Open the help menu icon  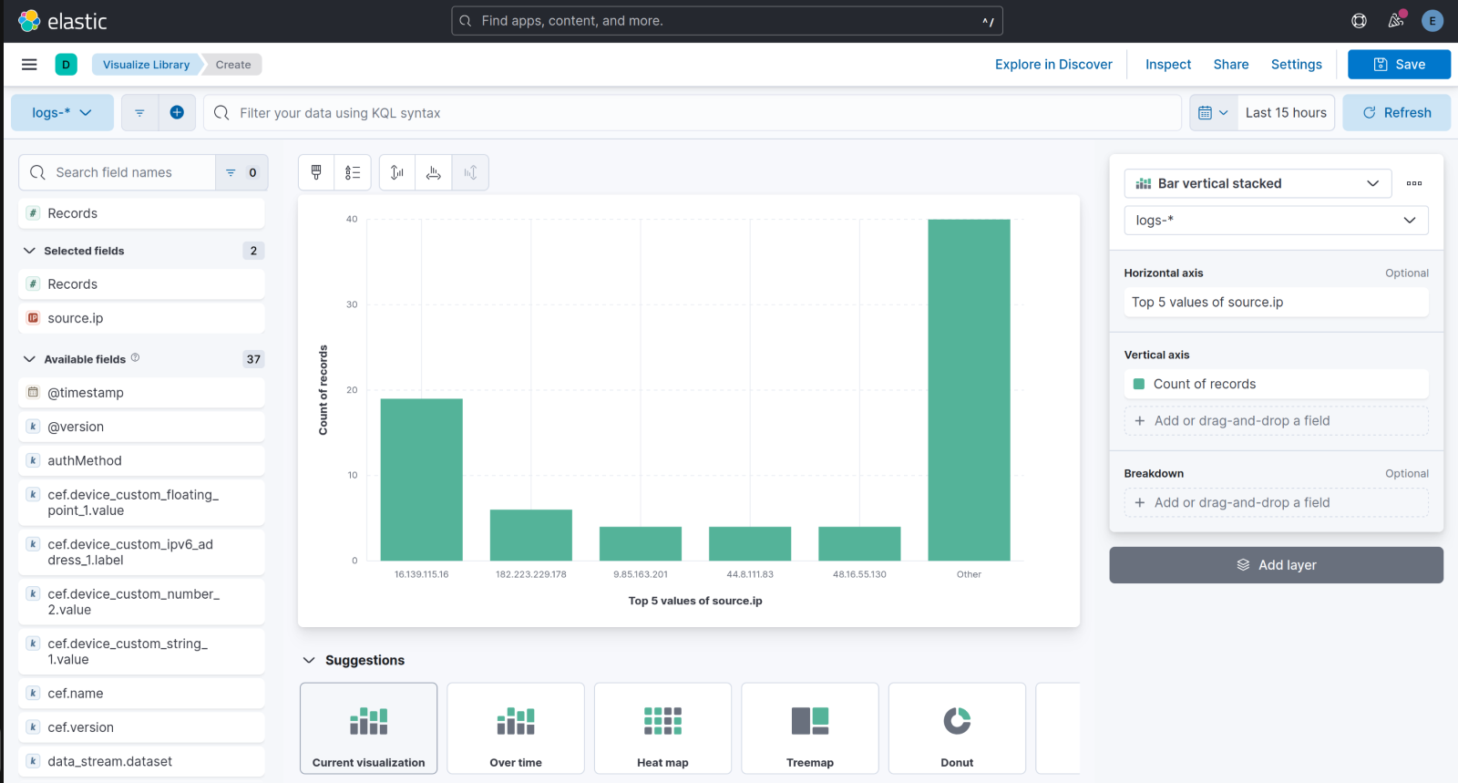click(x=1359, y=21)
